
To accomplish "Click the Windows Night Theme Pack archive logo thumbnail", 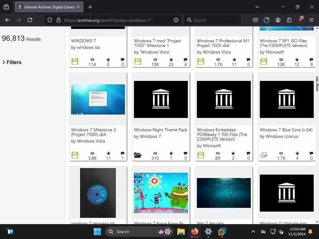I will (161, 99).
